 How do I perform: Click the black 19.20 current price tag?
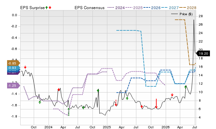(203, 54)
